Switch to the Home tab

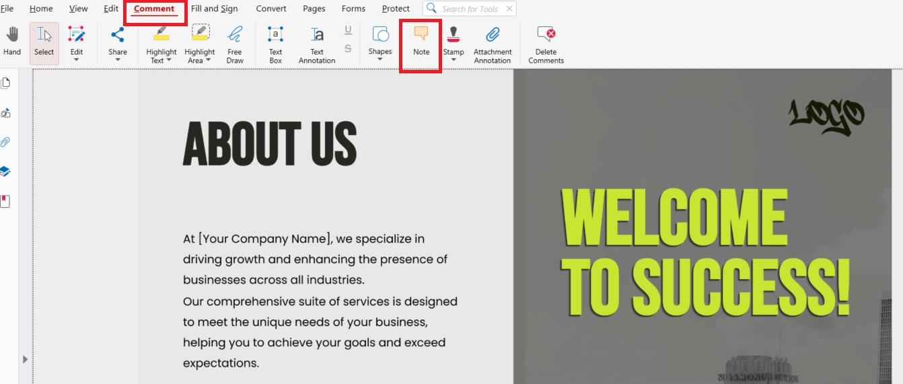coord(41,9)
